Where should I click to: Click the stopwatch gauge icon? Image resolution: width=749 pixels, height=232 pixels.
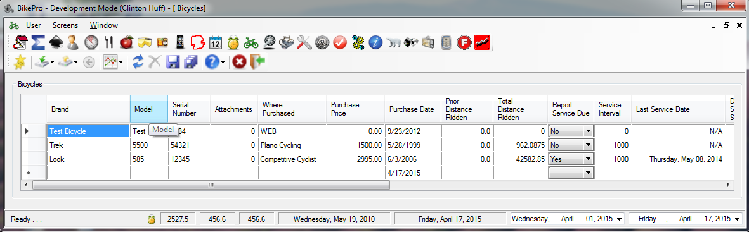click(x=91, y=43)
